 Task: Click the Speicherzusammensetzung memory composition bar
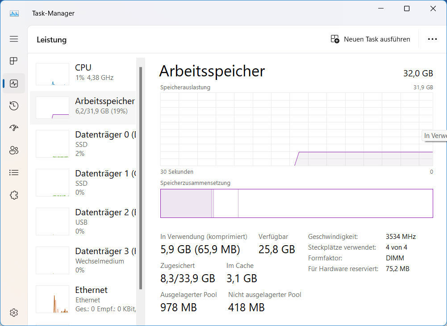297,204
